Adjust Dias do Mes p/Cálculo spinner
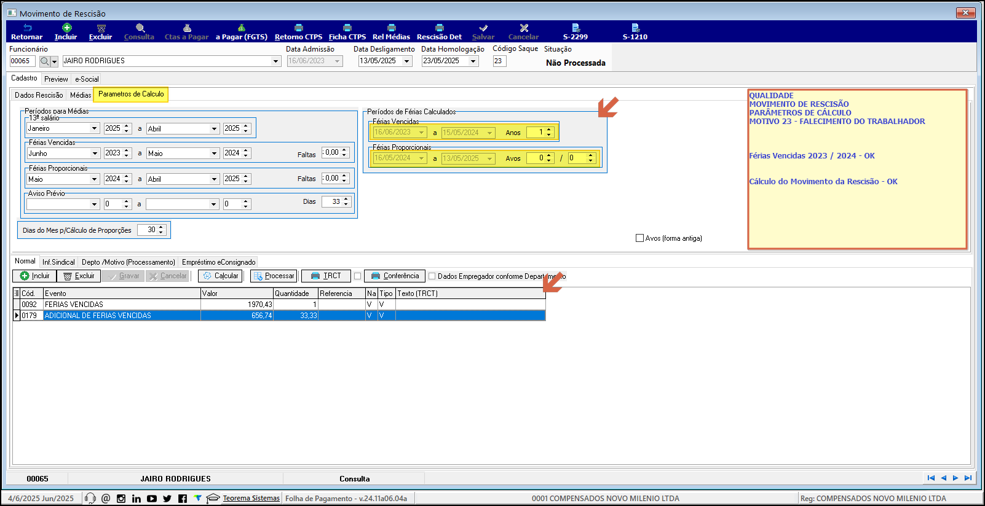This screenshot has height=506, width=985. (161, 230)
